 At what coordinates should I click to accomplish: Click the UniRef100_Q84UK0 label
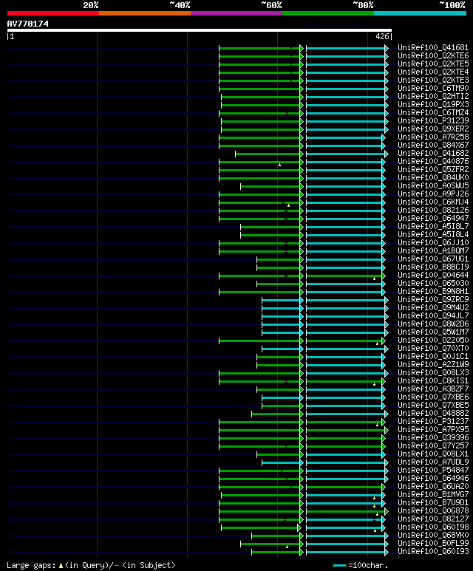pyautogui.click(x=433, y=178)
